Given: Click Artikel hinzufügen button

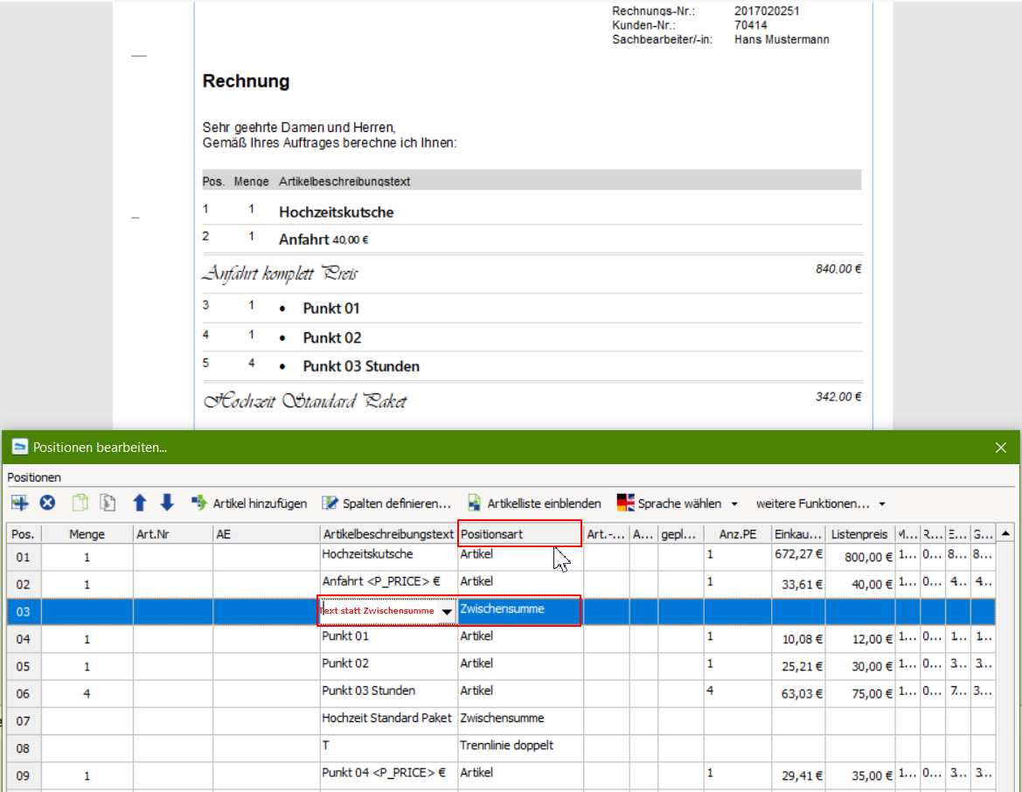Looking at the screenshot, I should [x=249, y=504].
